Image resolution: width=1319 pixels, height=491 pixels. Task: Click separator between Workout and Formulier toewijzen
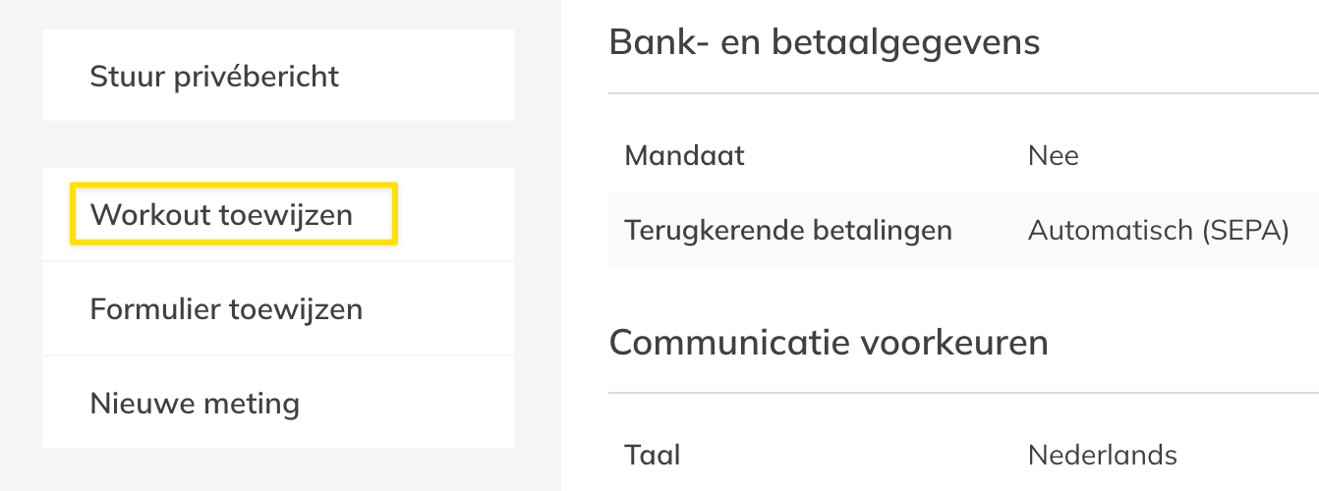tap(278, 261)
